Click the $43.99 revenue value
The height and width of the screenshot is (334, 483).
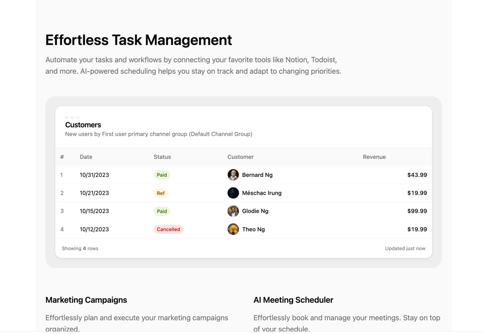(417, 175)
